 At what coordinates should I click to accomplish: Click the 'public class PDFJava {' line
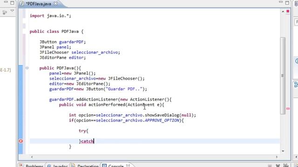(56, 32)
